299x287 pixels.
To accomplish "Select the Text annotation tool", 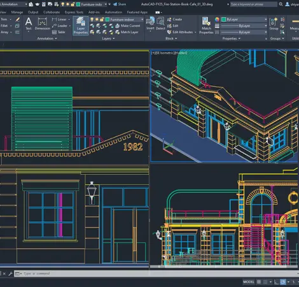I will (29, 24).
